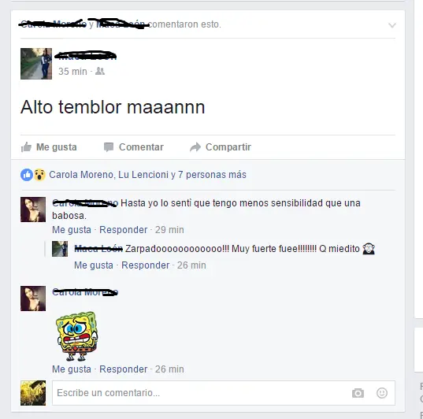Viewport: 423px width, 419px height.
Task: Click the wow face reaction icon
Action: pos(39,175)
